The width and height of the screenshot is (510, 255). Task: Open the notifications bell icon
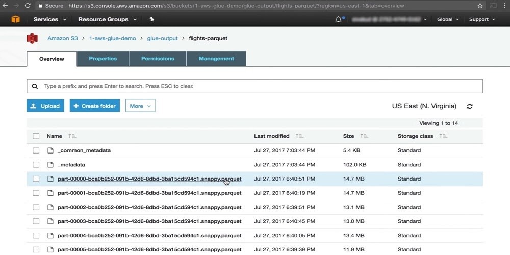click(x=339, y=19)
